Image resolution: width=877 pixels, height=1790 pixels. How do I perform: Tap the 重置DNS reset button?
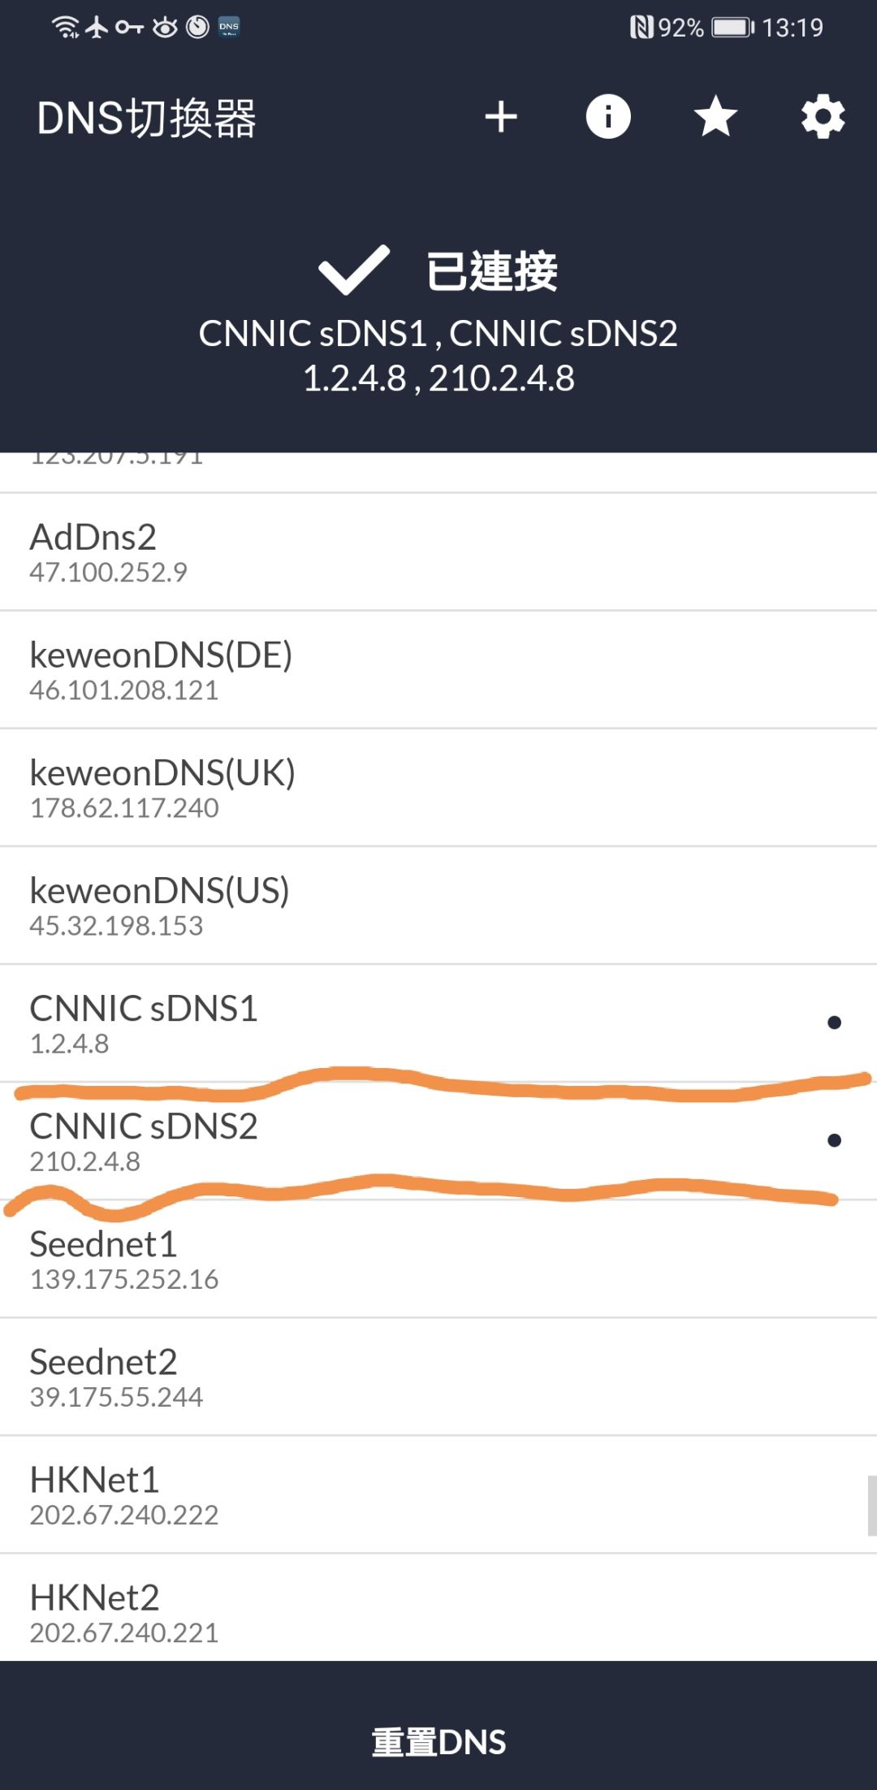(x=438, y=1742)
